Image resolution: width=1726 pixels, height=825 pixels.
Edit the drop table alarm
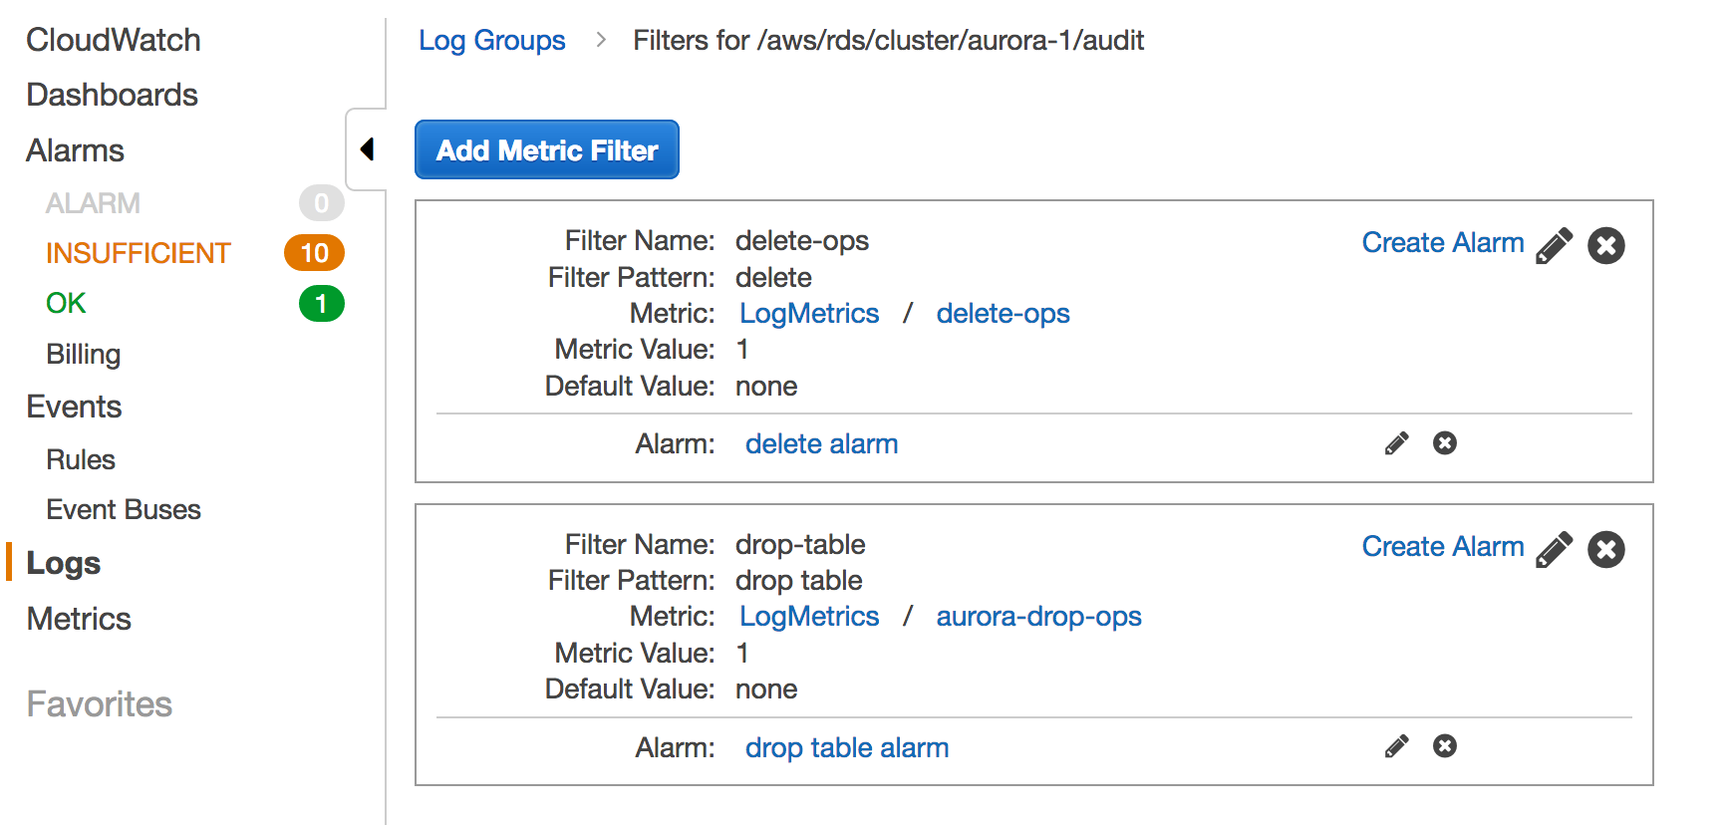1396,746
